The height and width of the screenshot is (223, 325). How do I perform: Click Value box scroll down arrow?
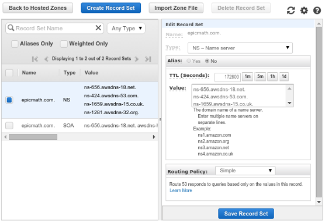pos(289,103)
